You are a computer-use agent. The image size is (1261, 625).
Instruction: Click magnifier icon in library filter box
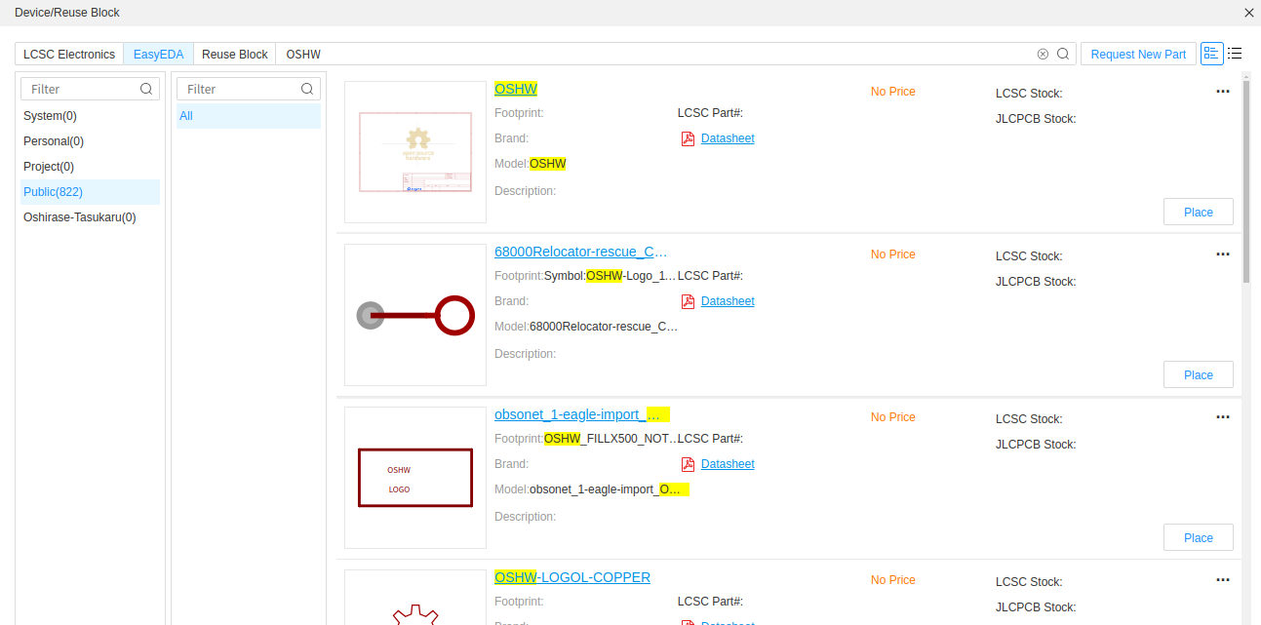[146, 89]
